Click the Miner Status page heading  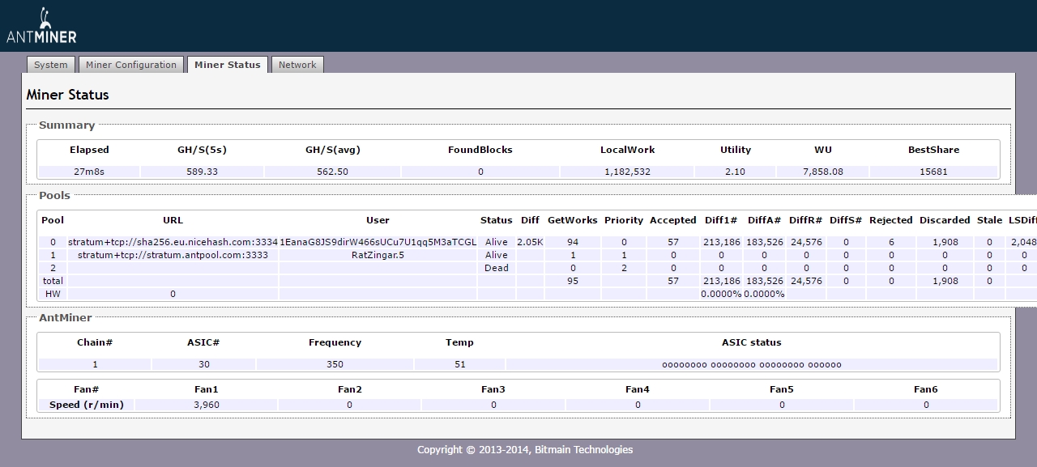[67, 95]
